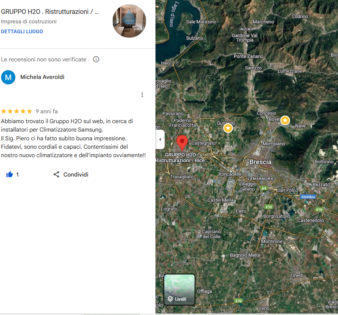The width and height of the screenshot is (338, 315).
Task: Click the LAMARMORA district label
Action: 260,179
